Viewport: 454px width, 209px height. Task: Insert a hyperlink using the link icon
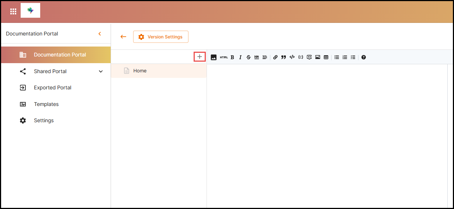(x=275, y=57)
